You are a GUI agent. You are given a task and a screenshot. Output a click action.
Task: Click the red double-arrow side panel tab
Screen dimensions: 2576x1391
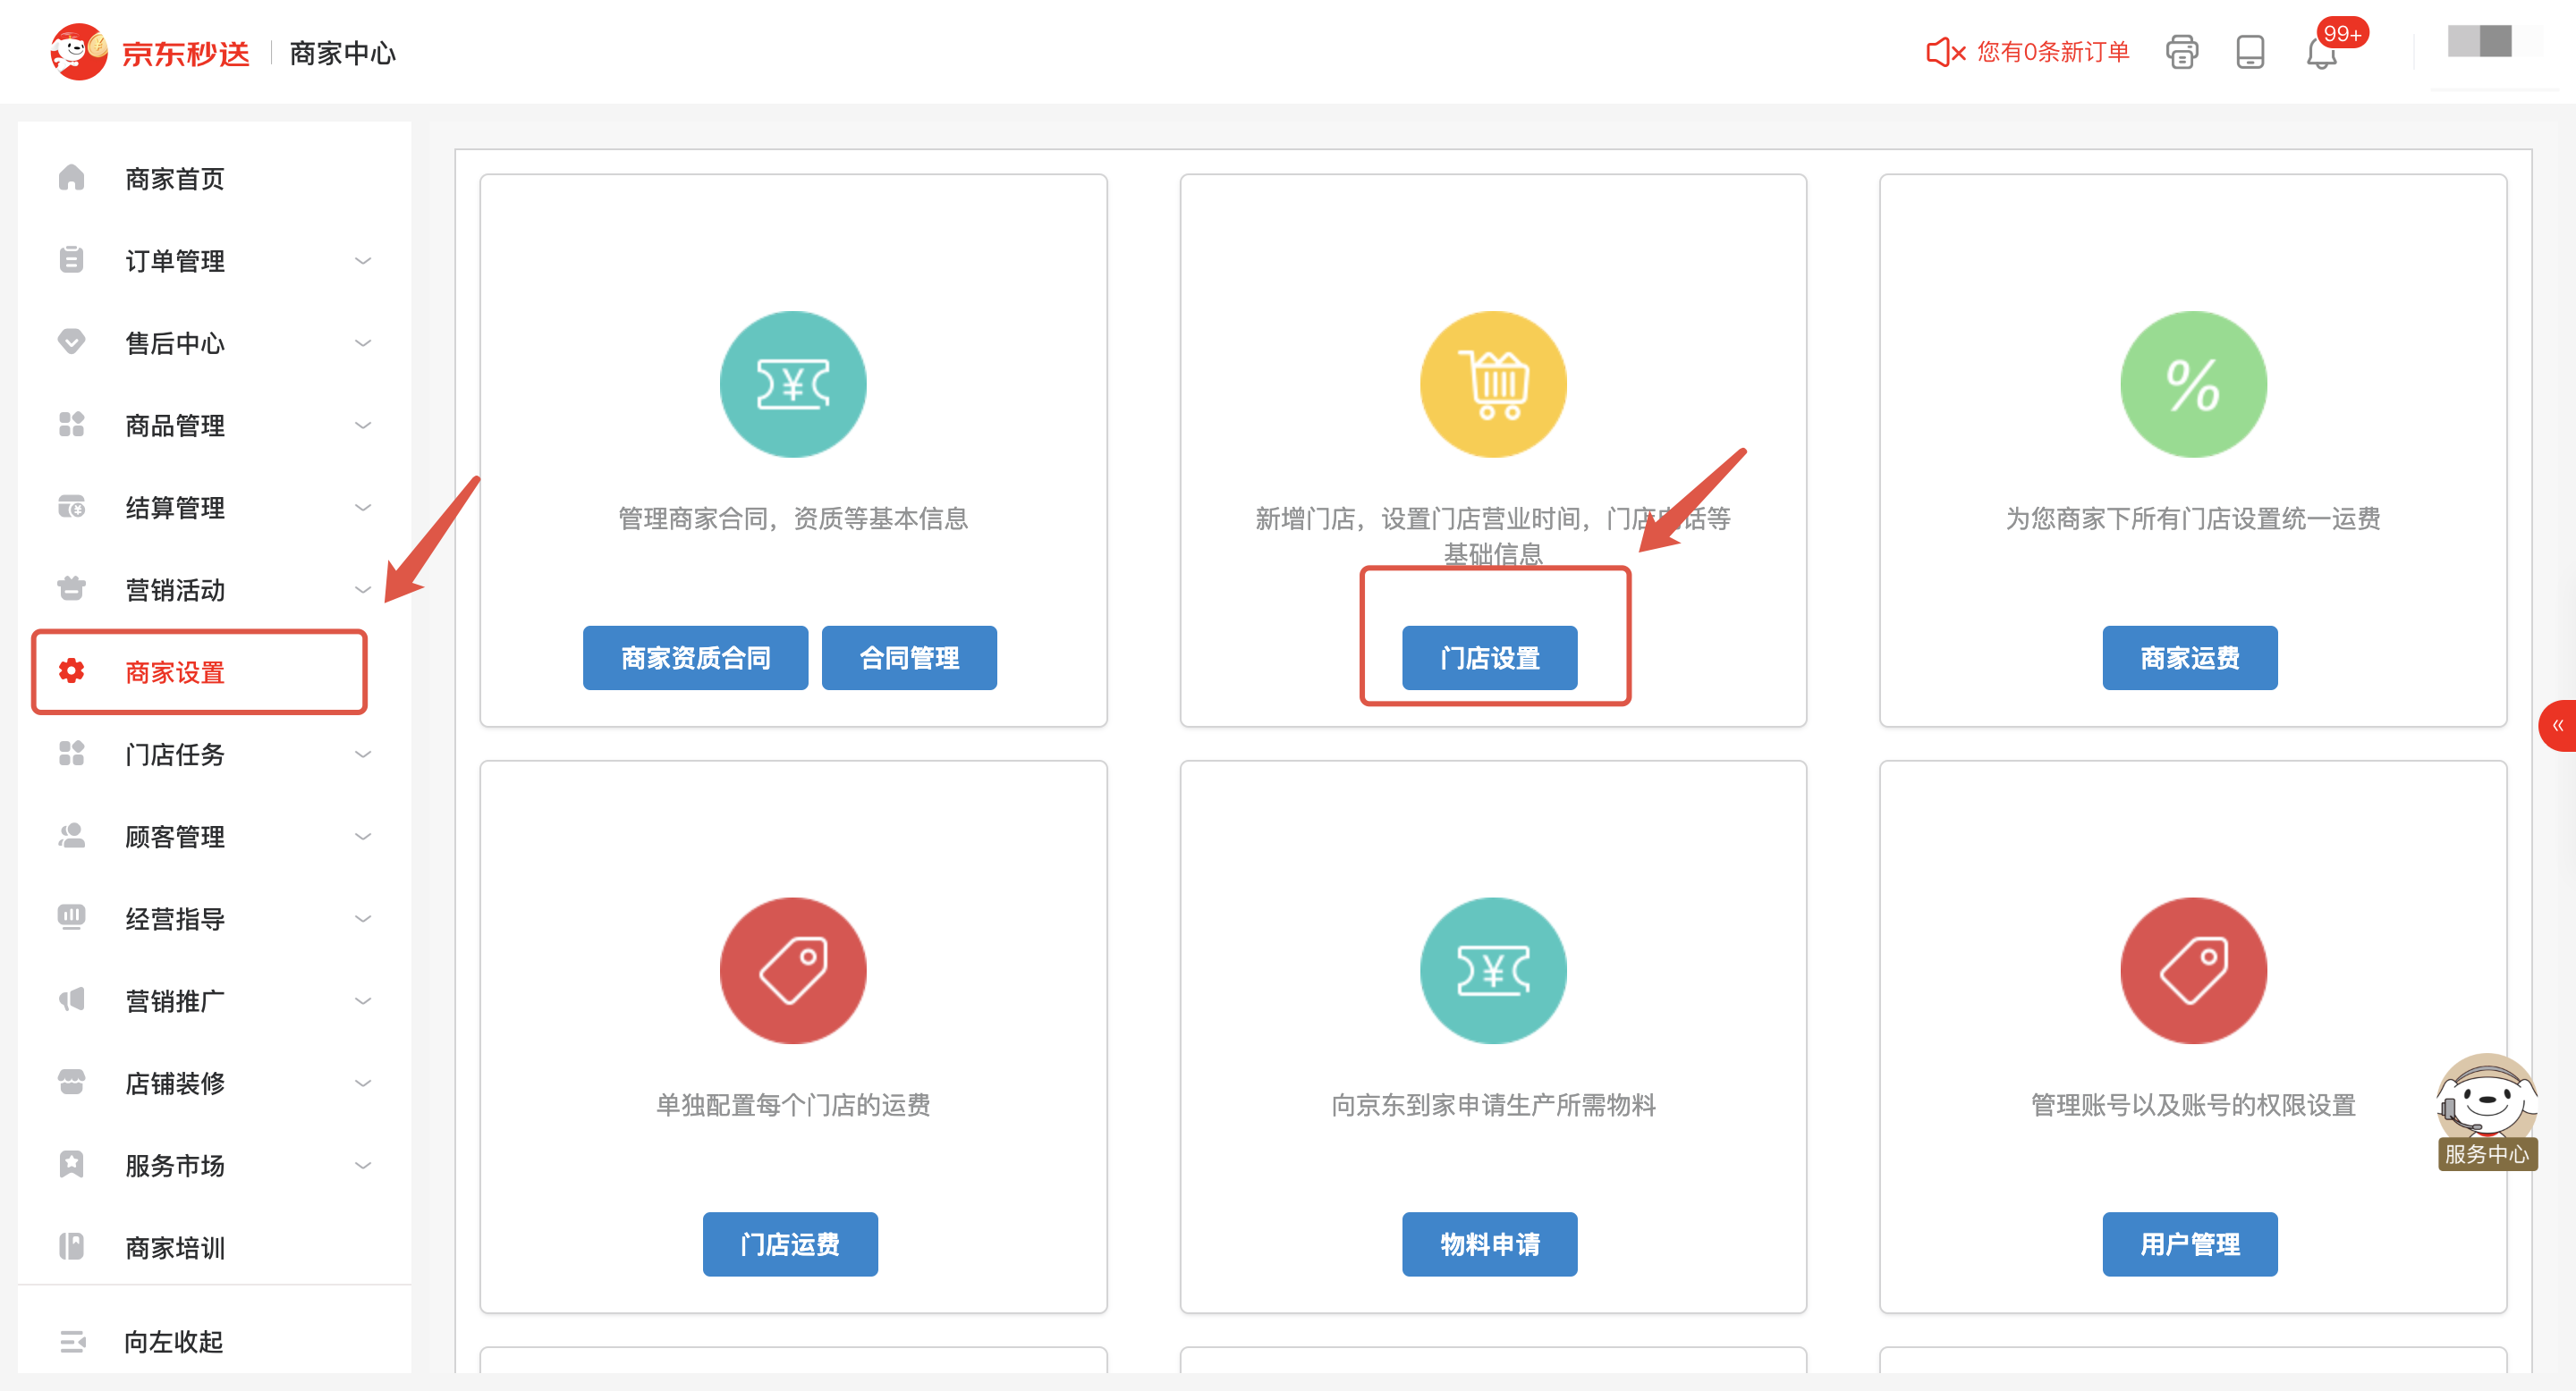[2557, 726]
